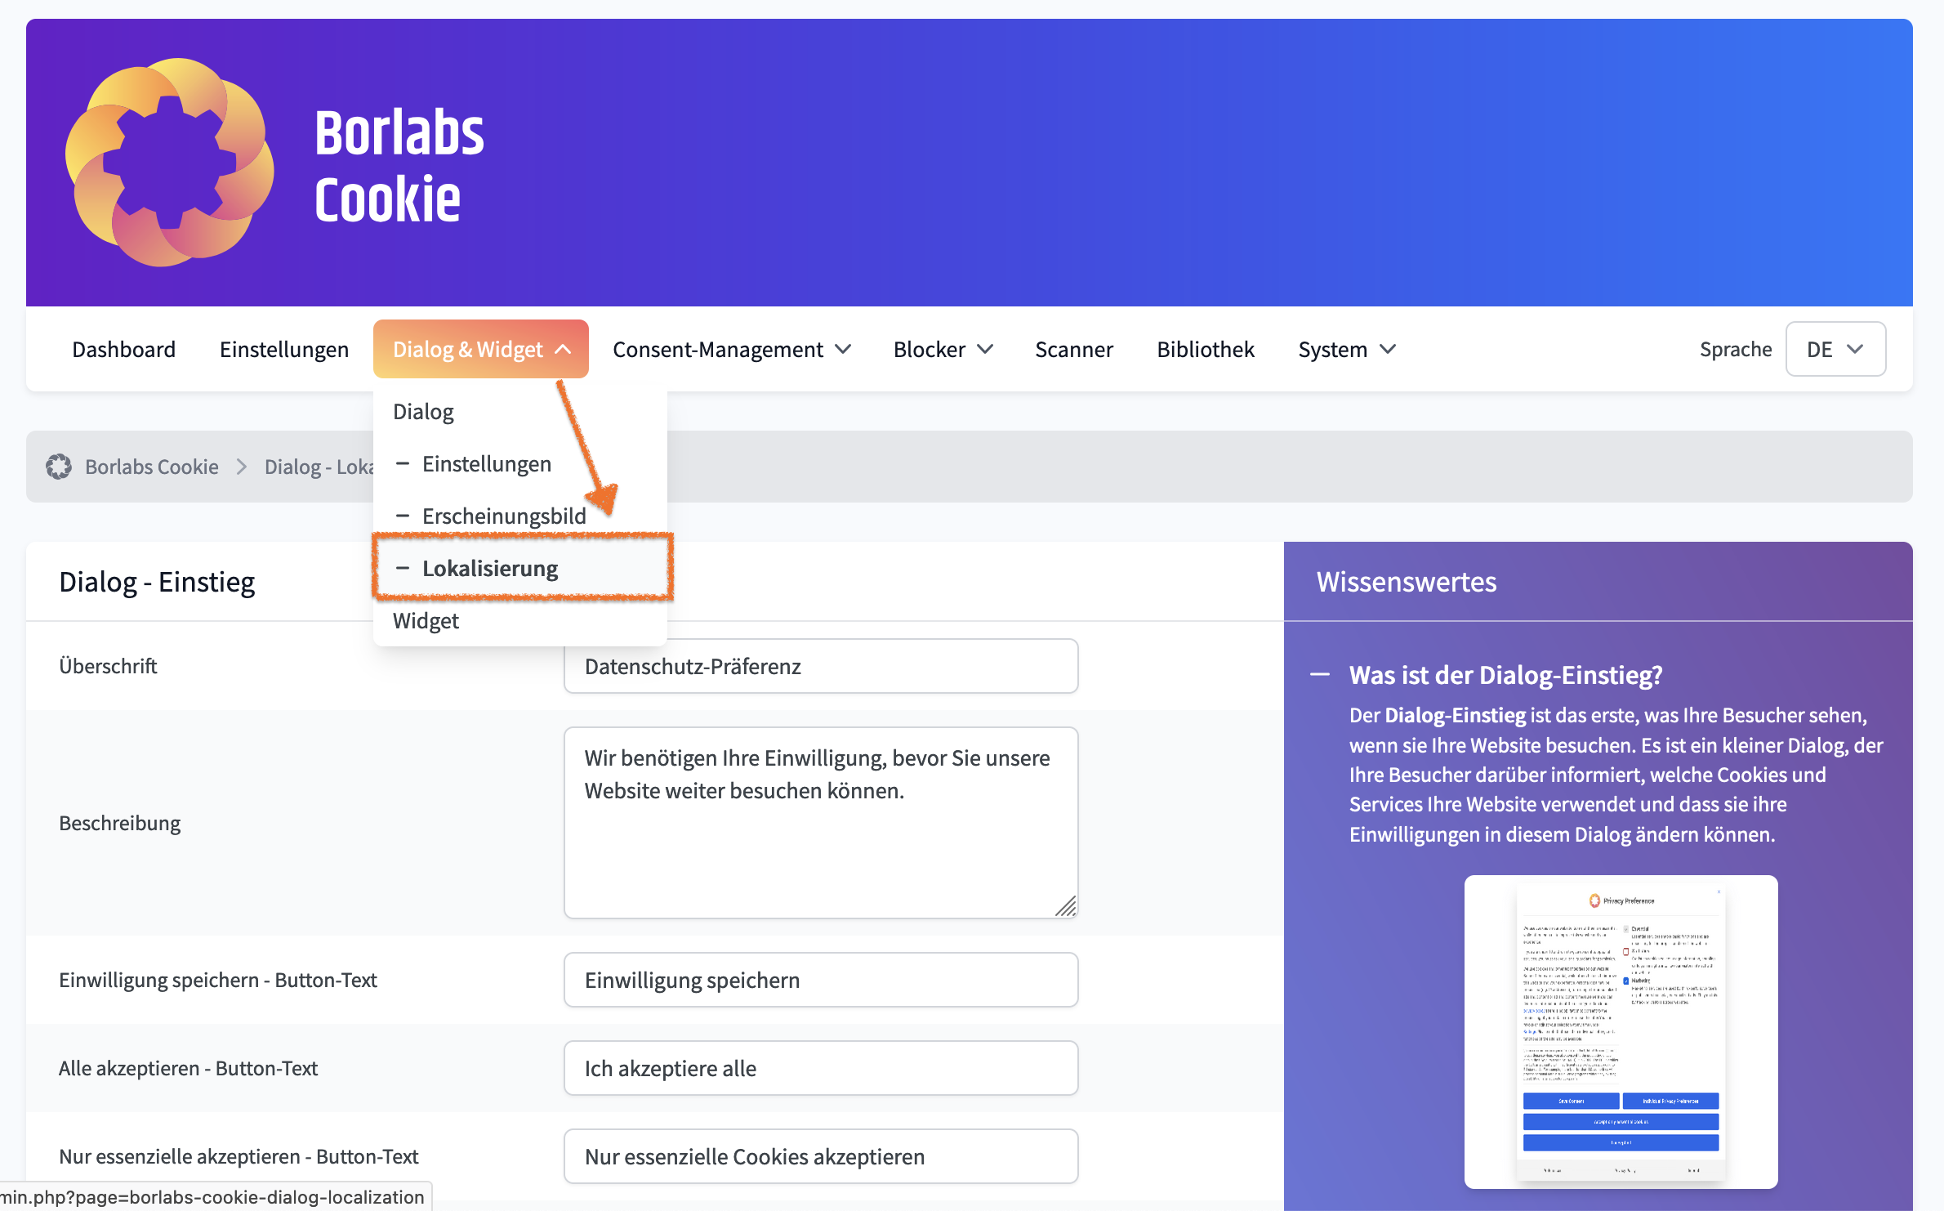Click the Überschrift input field

[821, 666]
